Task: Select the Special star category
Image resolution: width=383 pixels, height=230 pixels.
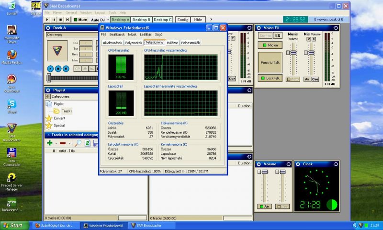Action: coord(59,126)
